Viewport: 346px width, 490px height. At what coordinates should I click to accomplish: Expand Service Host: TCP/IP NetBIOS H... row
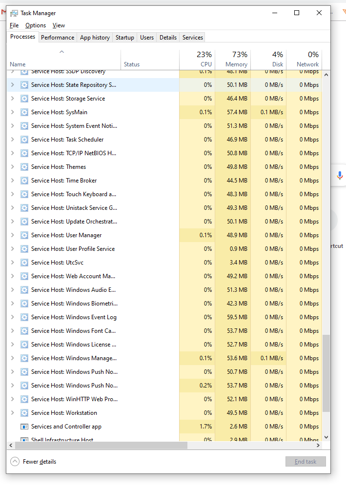[13, 153]
